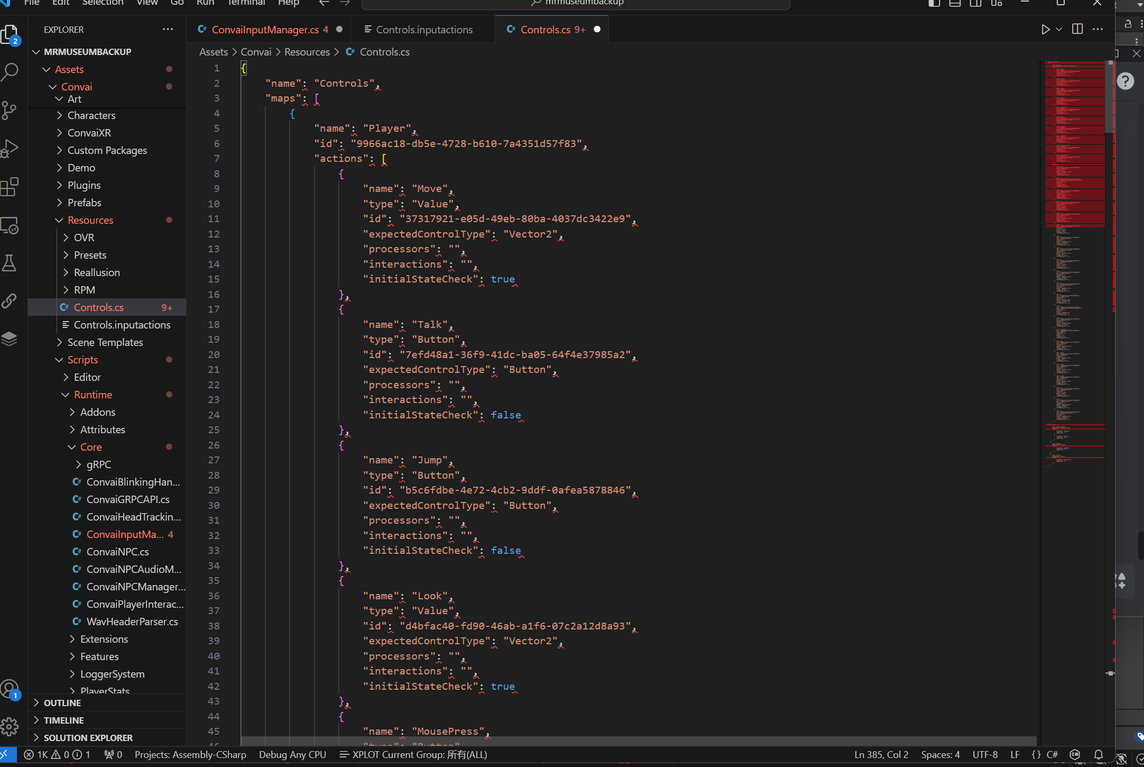Click the Split Editor Right icon
This screenshot has width=1144, height=767.
tap(1077, 30)
